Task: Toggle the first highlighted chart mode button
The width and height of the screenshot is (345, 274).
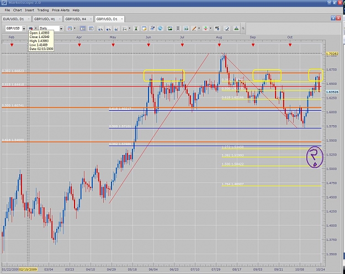Action: [x=83, y=28]
